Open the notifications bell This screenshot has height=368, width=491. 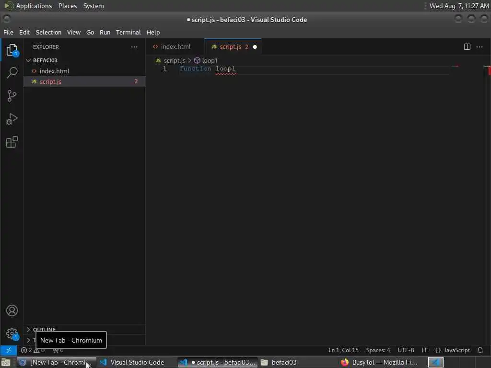480,350
